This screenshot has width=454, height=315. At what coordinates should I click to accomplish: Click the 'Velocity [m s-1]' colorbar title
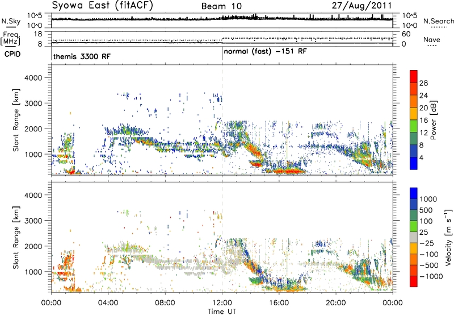tap(448, 237)
